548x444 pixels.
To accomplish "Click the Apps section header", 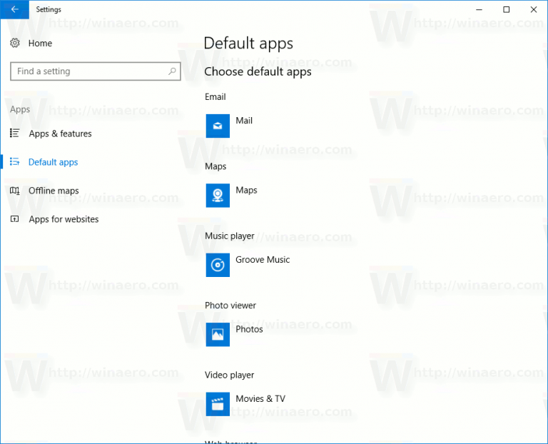I will 20,109.
